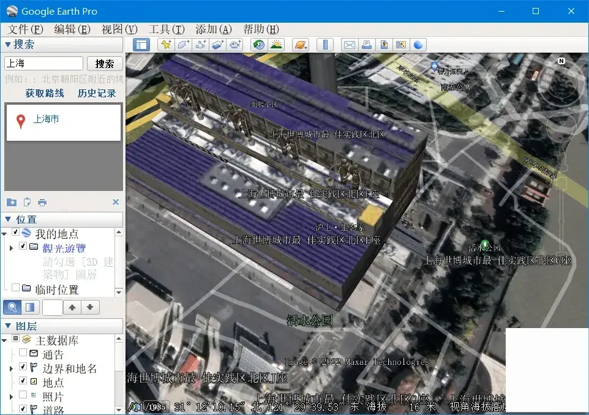The height and width of the screenshot is (415, 589).
Task: Open the 工具(T) menu
Action: coord(167,29)
